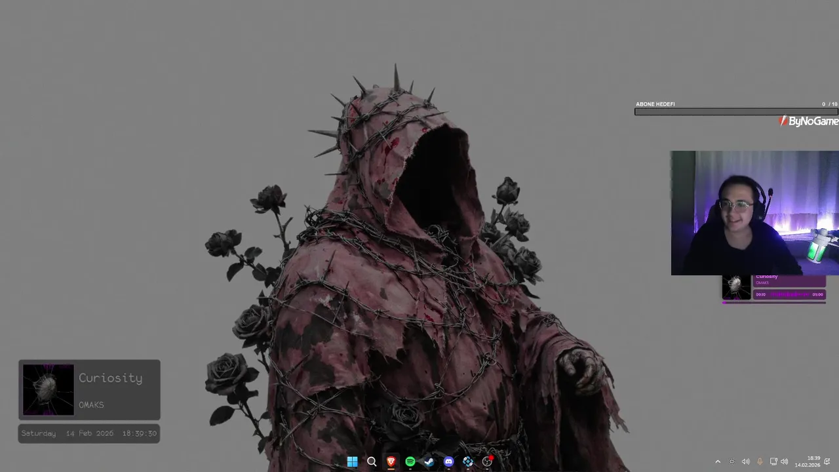The height and width of the screenshot is (472, 839).
Task: Open the notification bell in tray
Action: (x=827, y=462)
